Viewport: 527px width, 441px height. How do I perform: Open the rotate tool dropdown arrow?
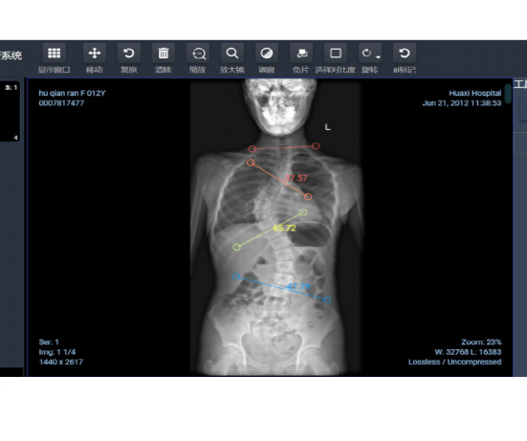pos(378,57)
